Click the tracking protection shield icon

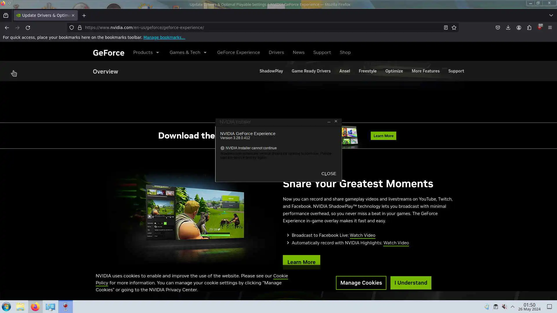click(x=72, y=28)
